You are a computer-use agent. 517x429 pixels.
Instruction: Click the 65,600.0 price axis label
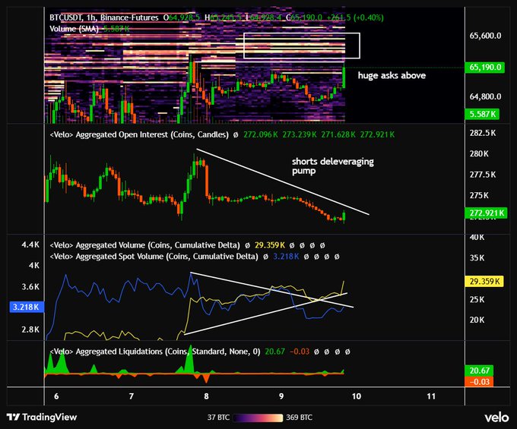[485, 36]
